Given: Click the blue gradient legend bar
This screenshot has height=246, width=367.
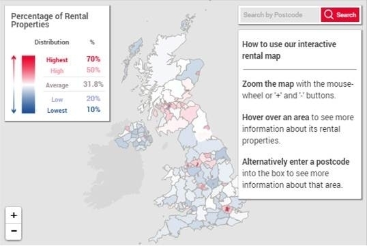Looking at the screenshot, I should [x=29, y=99].
